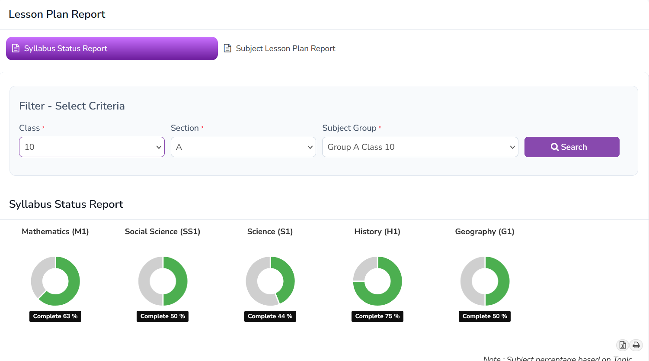Click the Complete 63 % label
649x361 pixels.
(55, 316)
